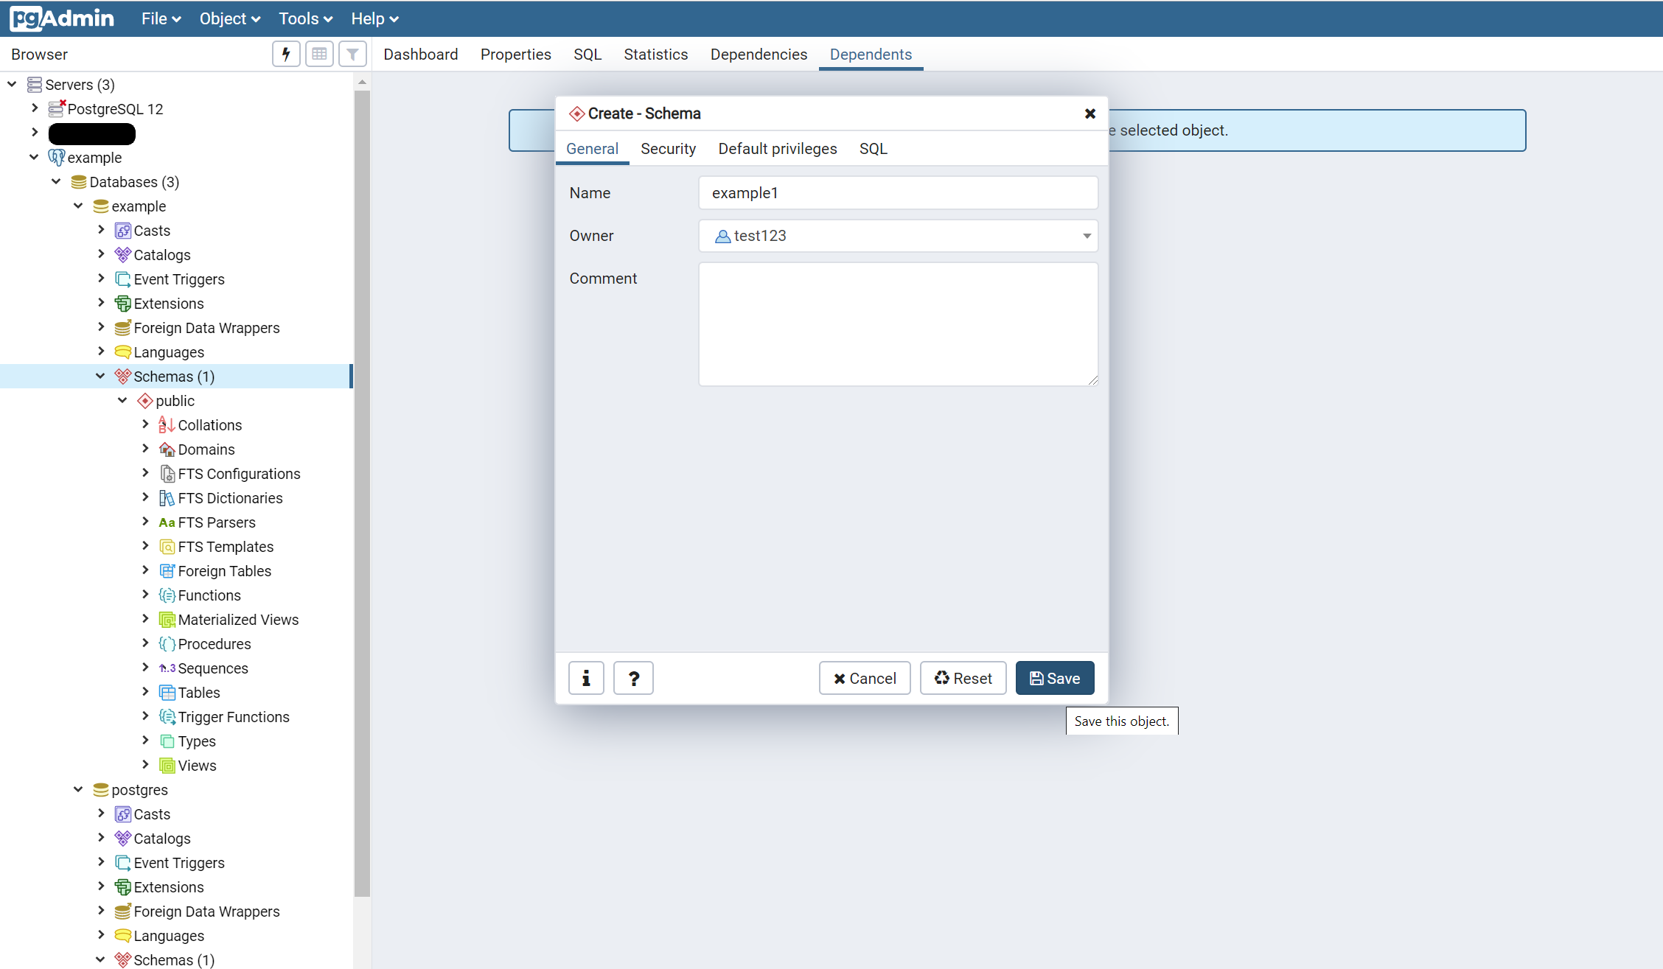
Task: Click into the Comment text area
Action: click(897, 324)
